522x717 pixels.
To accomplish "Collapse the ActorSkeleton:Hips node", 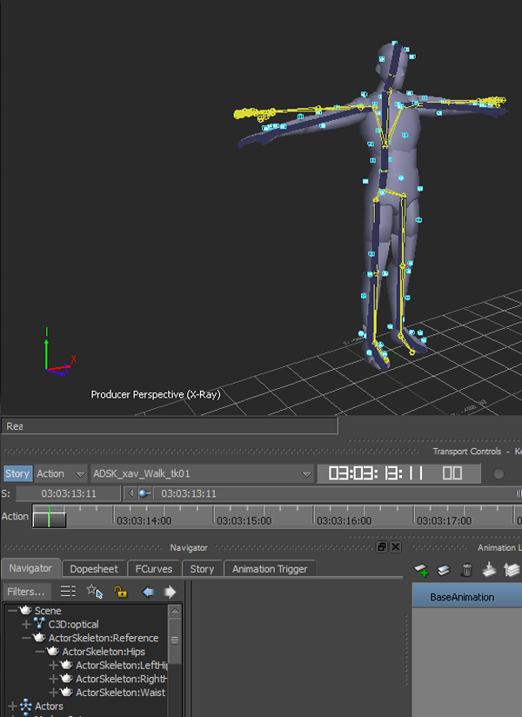I will point(40,651).
